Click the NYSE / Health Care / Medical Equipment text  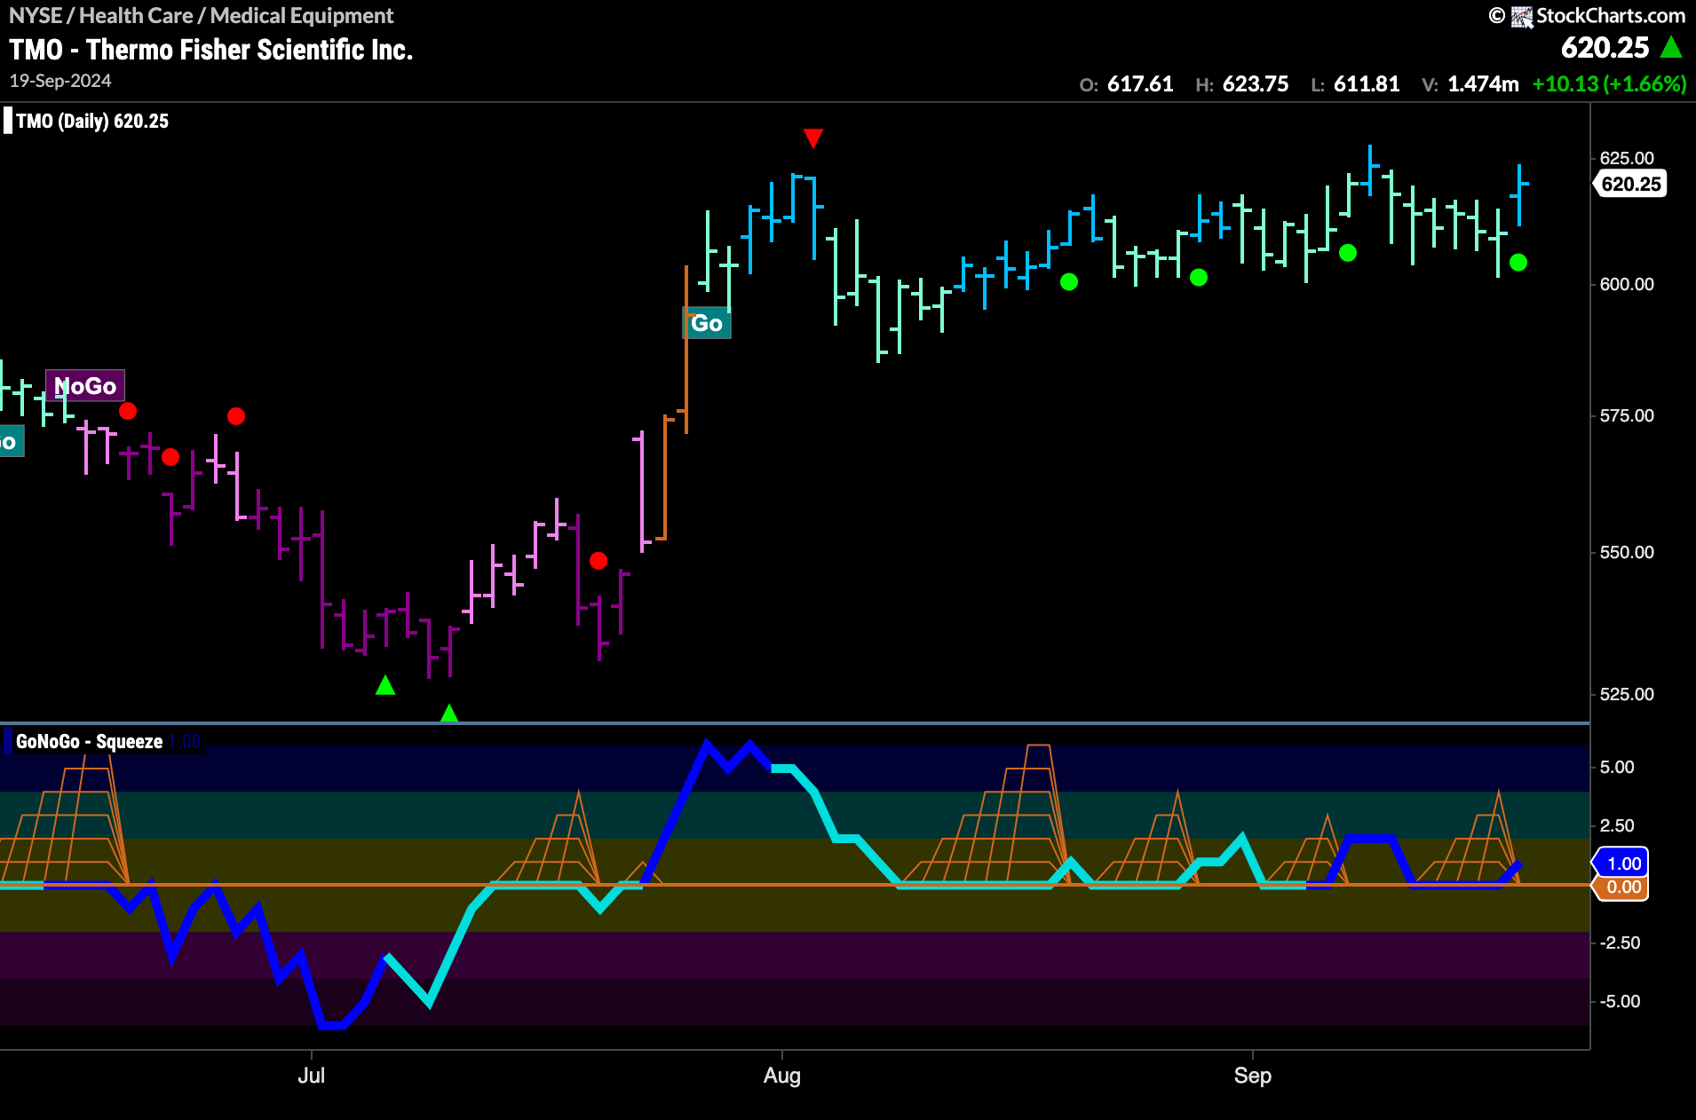[202, 16]
